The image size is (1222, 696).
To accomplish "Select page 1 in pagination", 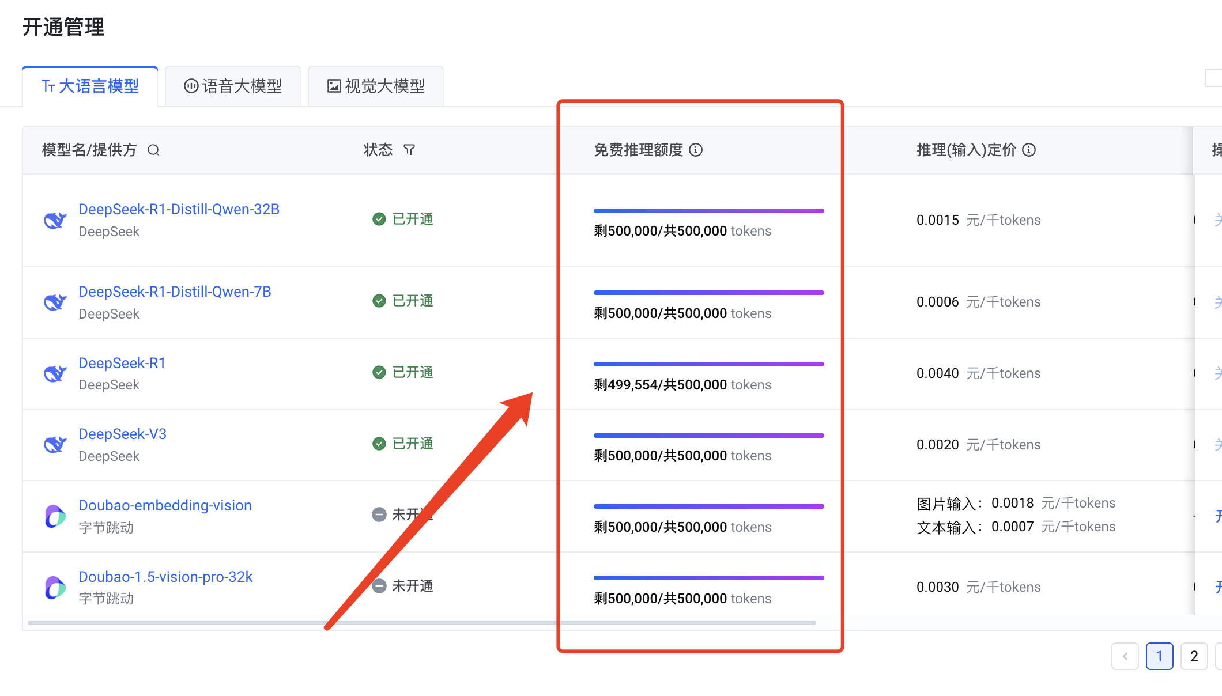I will coord(1159,656).
